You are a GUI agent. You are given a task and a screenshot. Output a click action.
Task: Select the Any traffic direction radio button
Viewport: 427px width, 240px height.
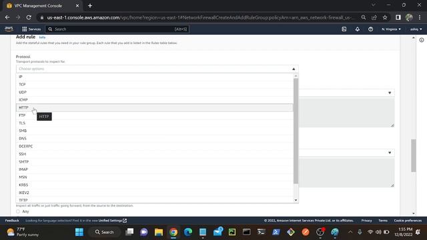(18, 211)
